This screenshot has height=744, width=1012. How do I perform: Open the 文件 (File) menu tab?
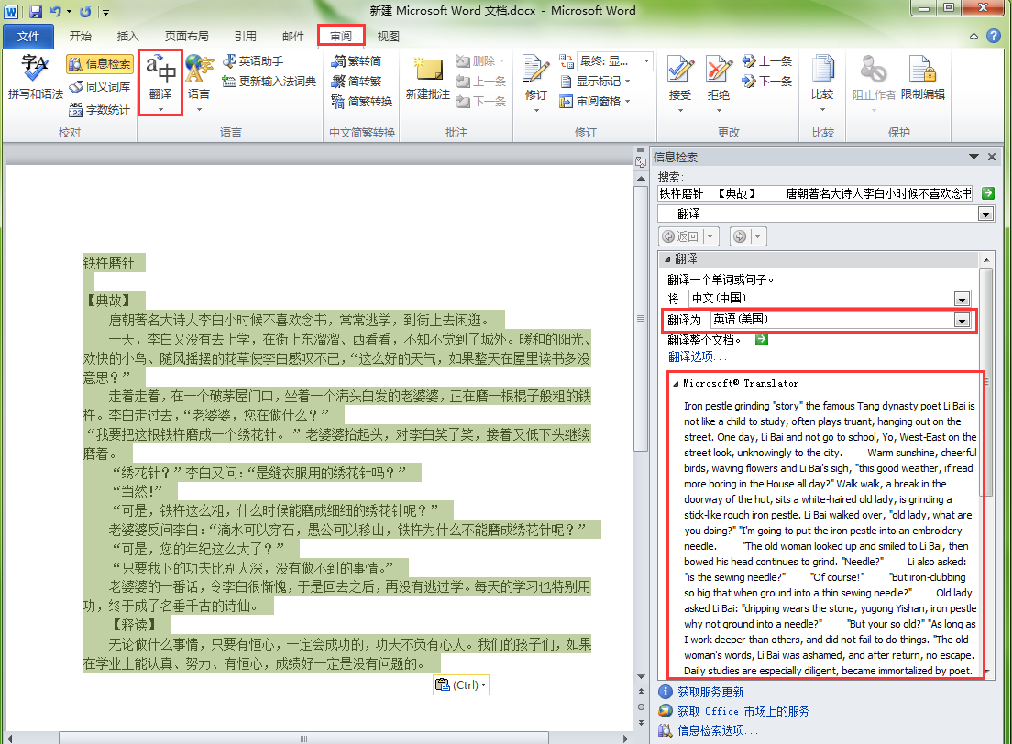(27, 36)
